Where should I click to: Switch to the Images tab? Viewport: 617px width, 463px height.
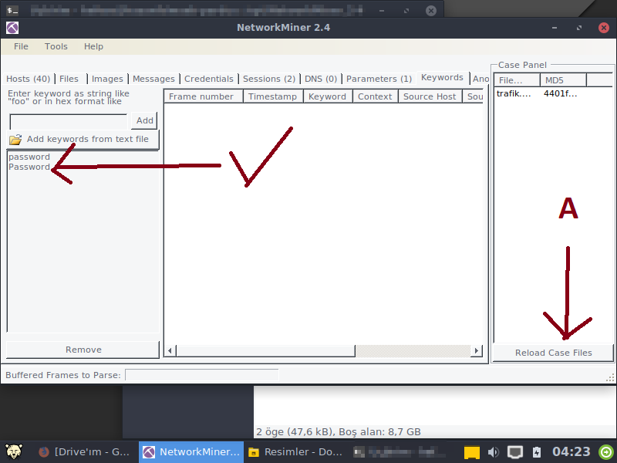107,79
